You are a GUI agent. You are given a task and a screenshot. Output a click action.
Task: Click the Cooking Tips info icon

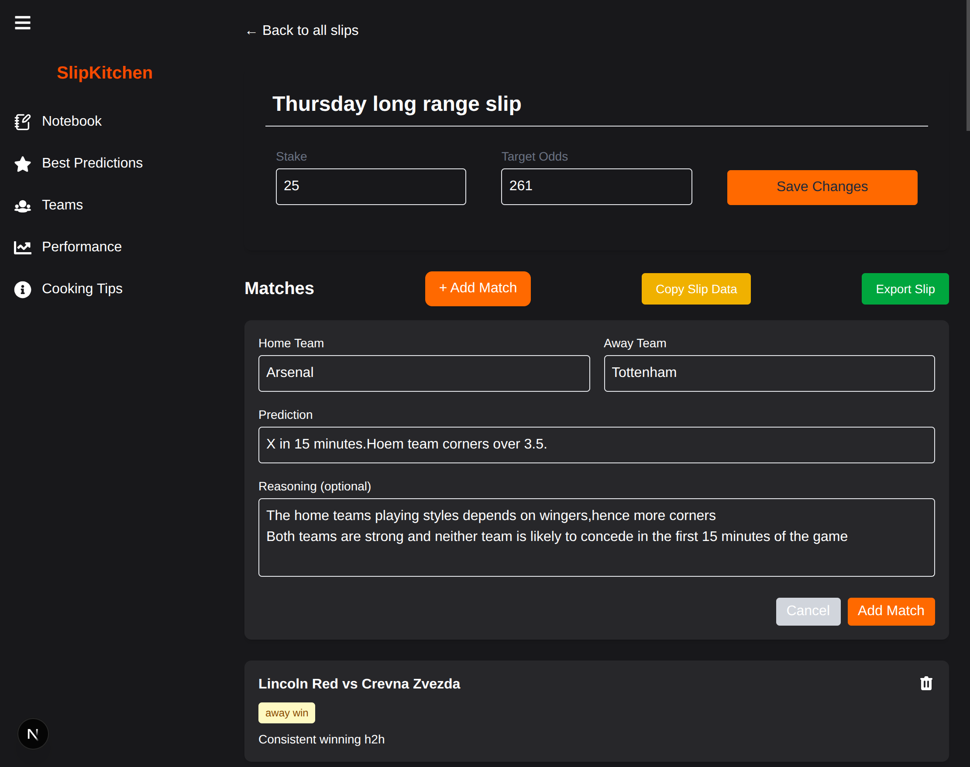pos(22,289)
